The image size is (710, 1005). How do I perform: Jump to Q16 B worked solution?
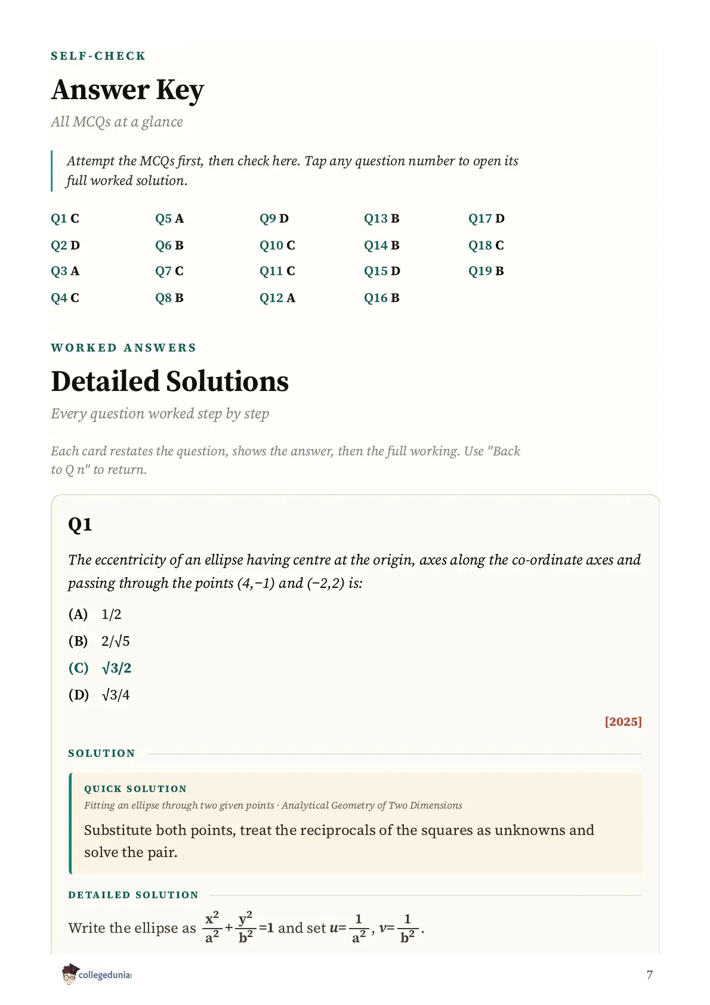pos(382,298)
